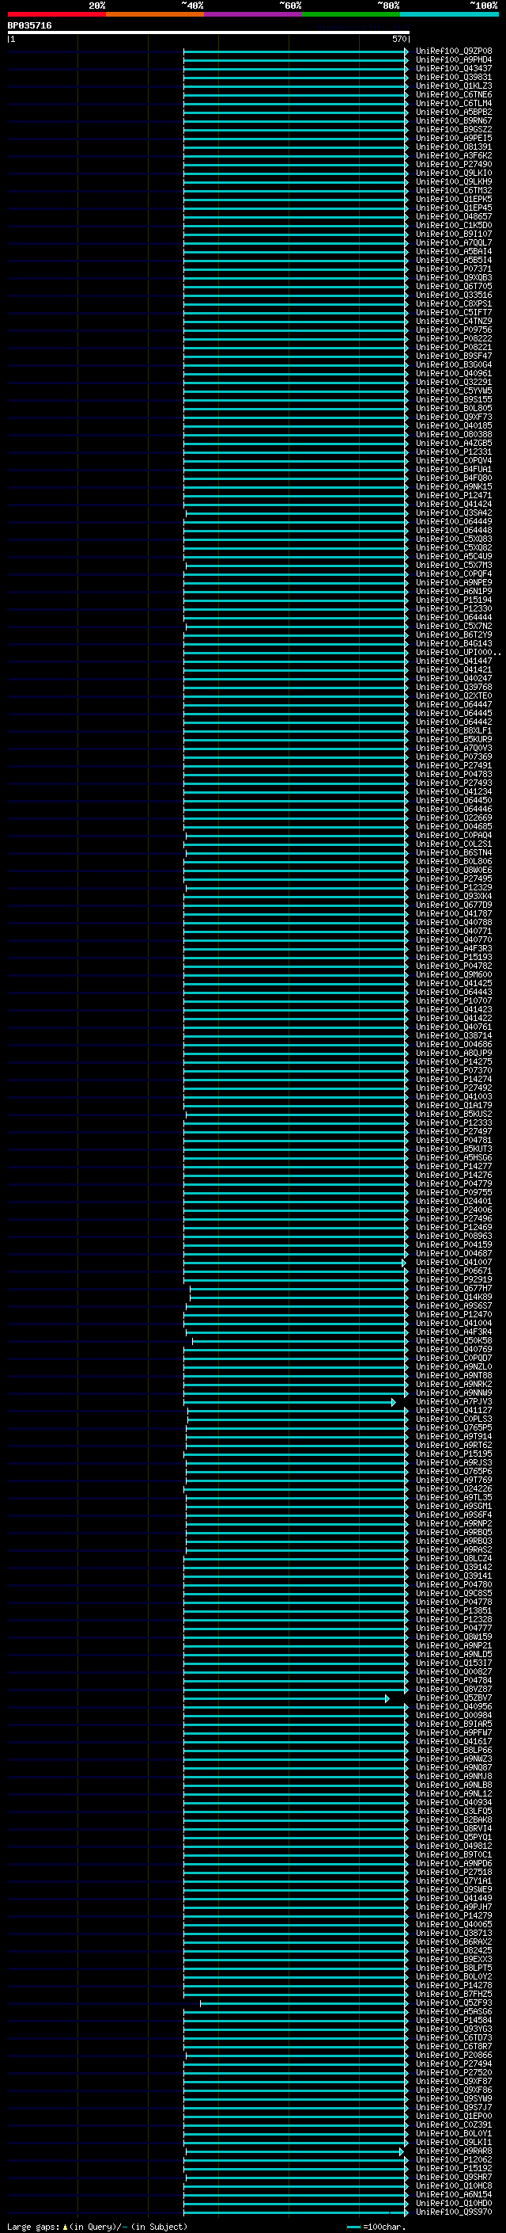Select UniRef100_C6TM32 hit

click(x=454, y=191)
